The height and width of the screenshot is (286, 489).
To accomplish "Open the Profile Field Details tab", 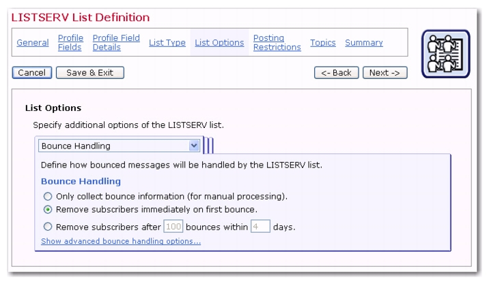I will (116, 43).
